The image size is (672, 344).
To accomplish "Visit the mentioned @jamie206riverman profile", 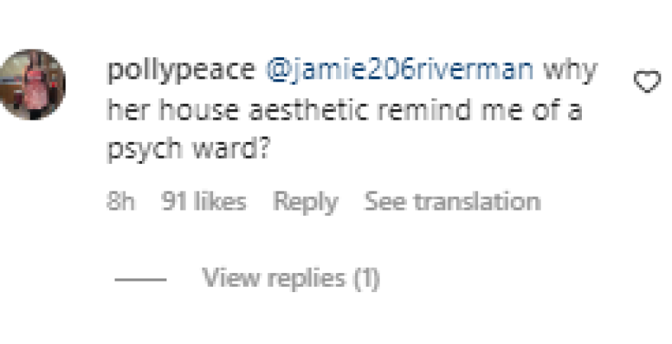I will (399, 70).
